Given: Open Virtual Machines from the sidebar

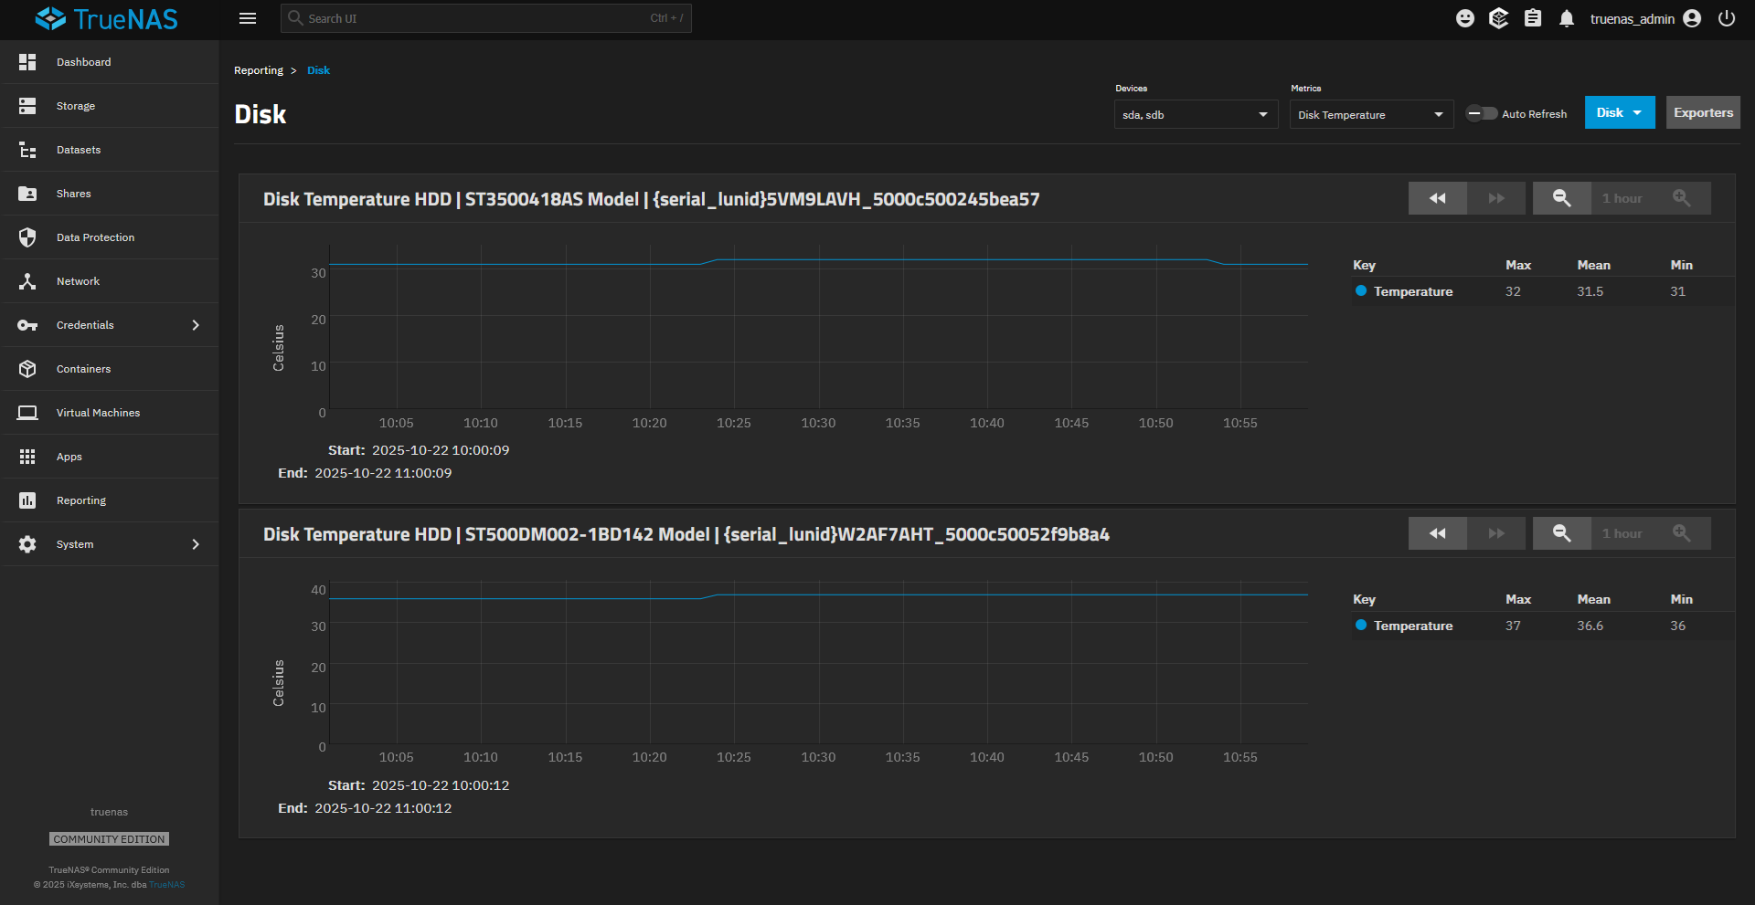Looking at the screenshot, I should point(98,413).
